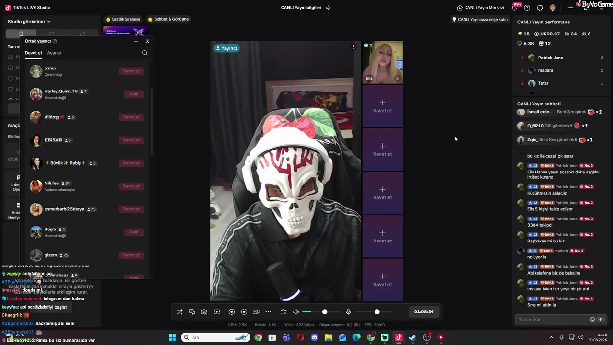Open the three-dot more menu in bottom toolbar
Screen dimensions: 613x345
tap(268, 312)
